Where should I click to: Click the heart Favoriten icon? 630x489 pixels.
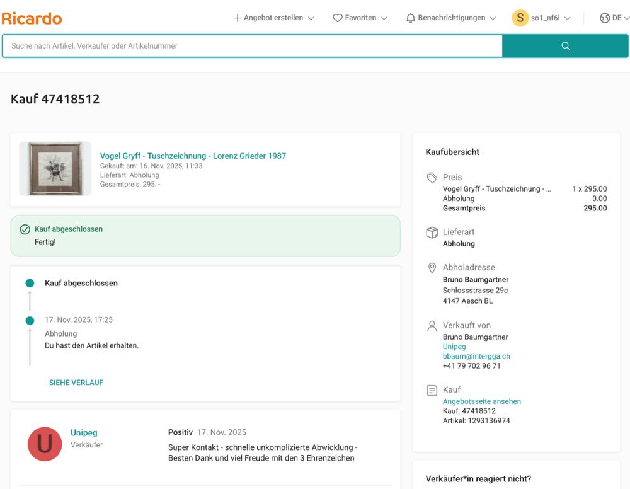point(338,18)
